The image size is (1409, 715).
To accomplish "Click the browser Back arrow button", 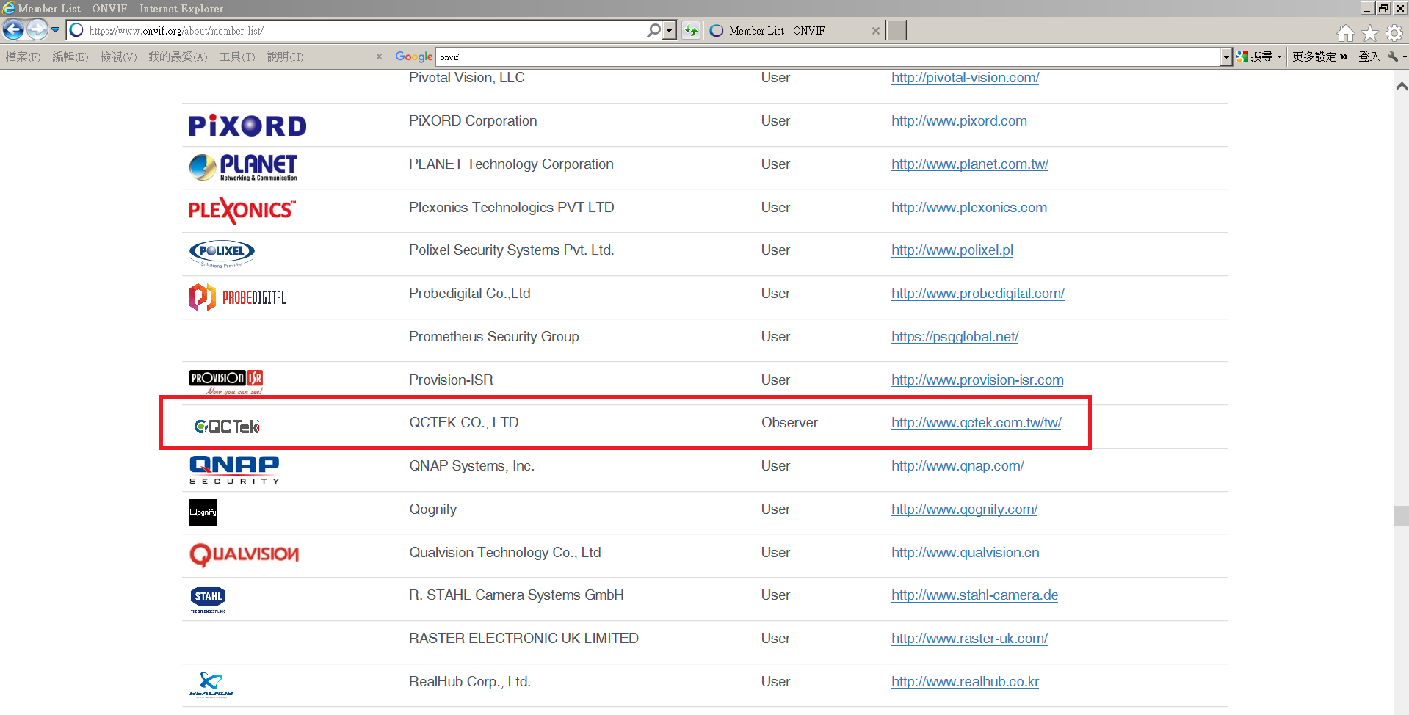I will (13, 30).
